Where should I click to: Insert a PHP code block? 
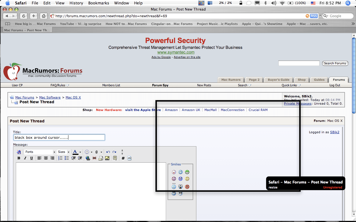(x=129, y=158)
